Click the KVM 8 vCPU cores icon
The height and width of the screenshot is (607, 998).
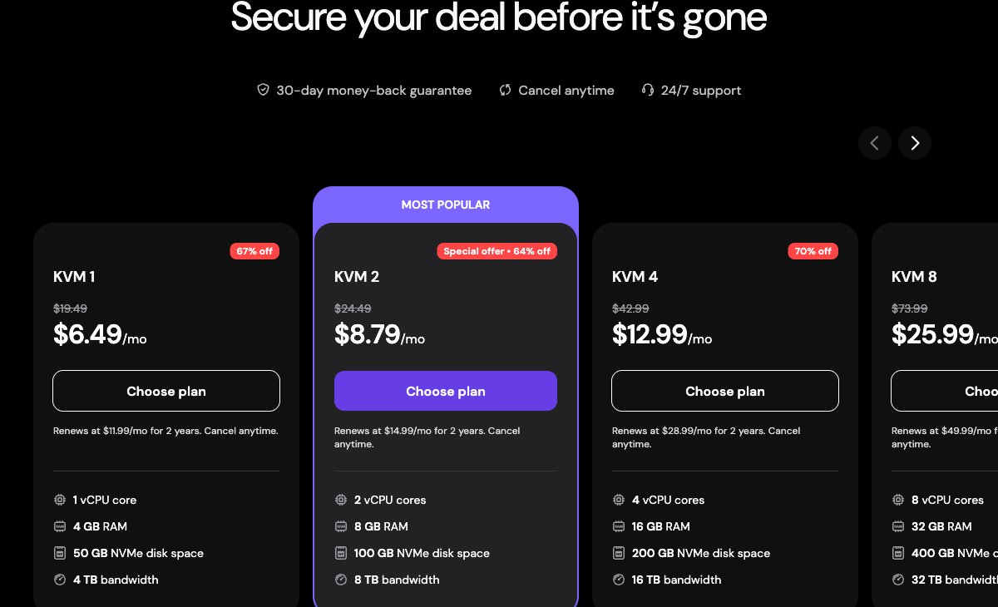898,500
